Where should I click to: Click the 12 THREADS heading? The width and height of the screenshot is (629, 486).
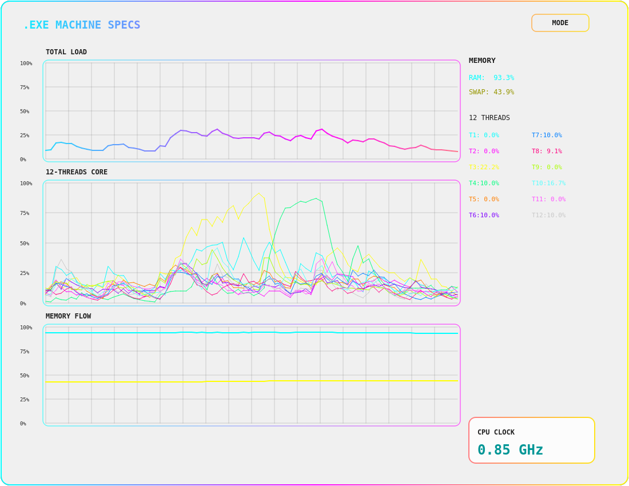(x=489, y=118)
